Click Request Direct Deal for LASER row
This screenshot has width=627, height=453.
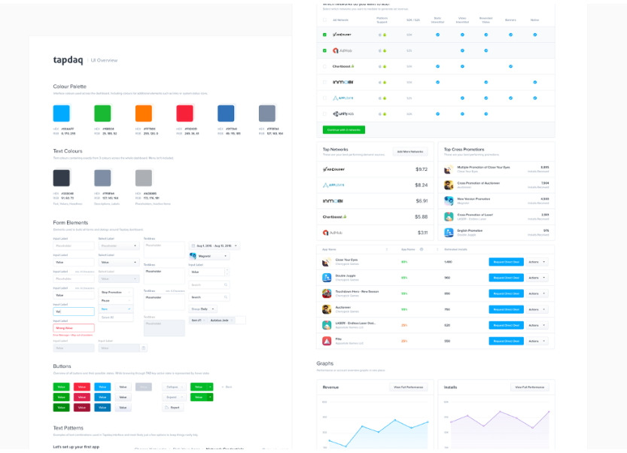(507, 325)
